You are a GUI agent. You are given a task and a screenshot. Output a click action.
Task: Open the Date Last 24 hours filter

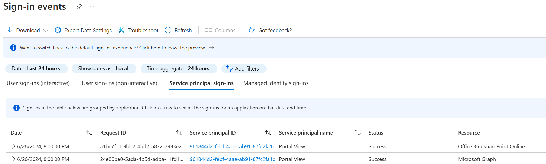36,69
